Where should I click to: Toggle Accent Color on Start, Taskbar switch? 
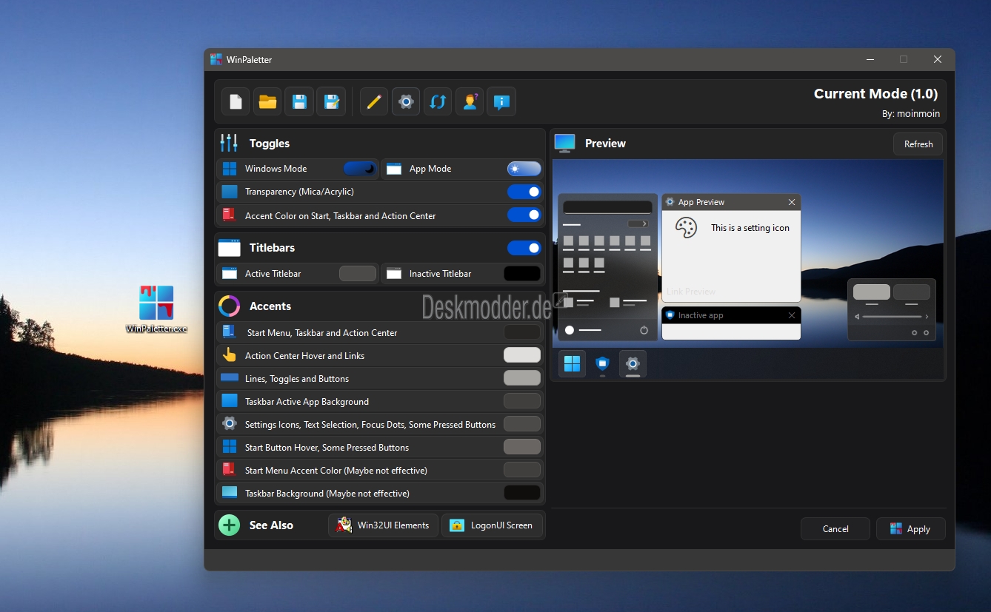pyautogui.click(x=524, y=215)
